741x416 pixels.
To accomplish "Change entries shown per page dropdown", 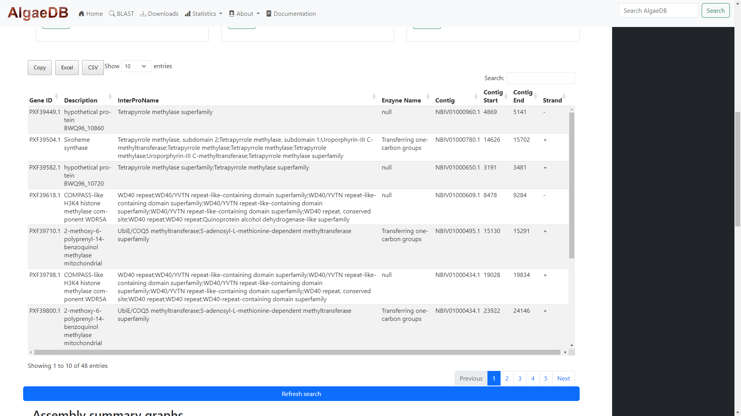I will (135, 66).
